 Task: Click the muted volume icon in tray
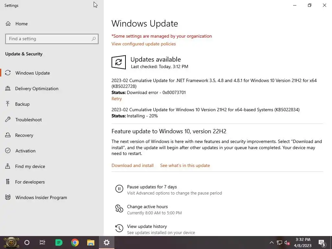click(x=287, y=243)
